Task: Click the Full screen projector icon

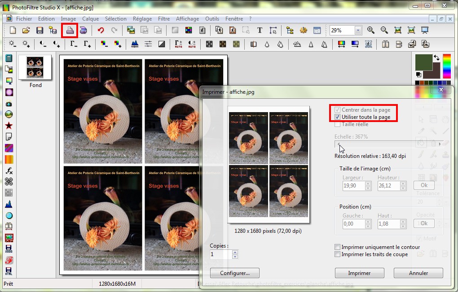Action: [x=425, y=30]
